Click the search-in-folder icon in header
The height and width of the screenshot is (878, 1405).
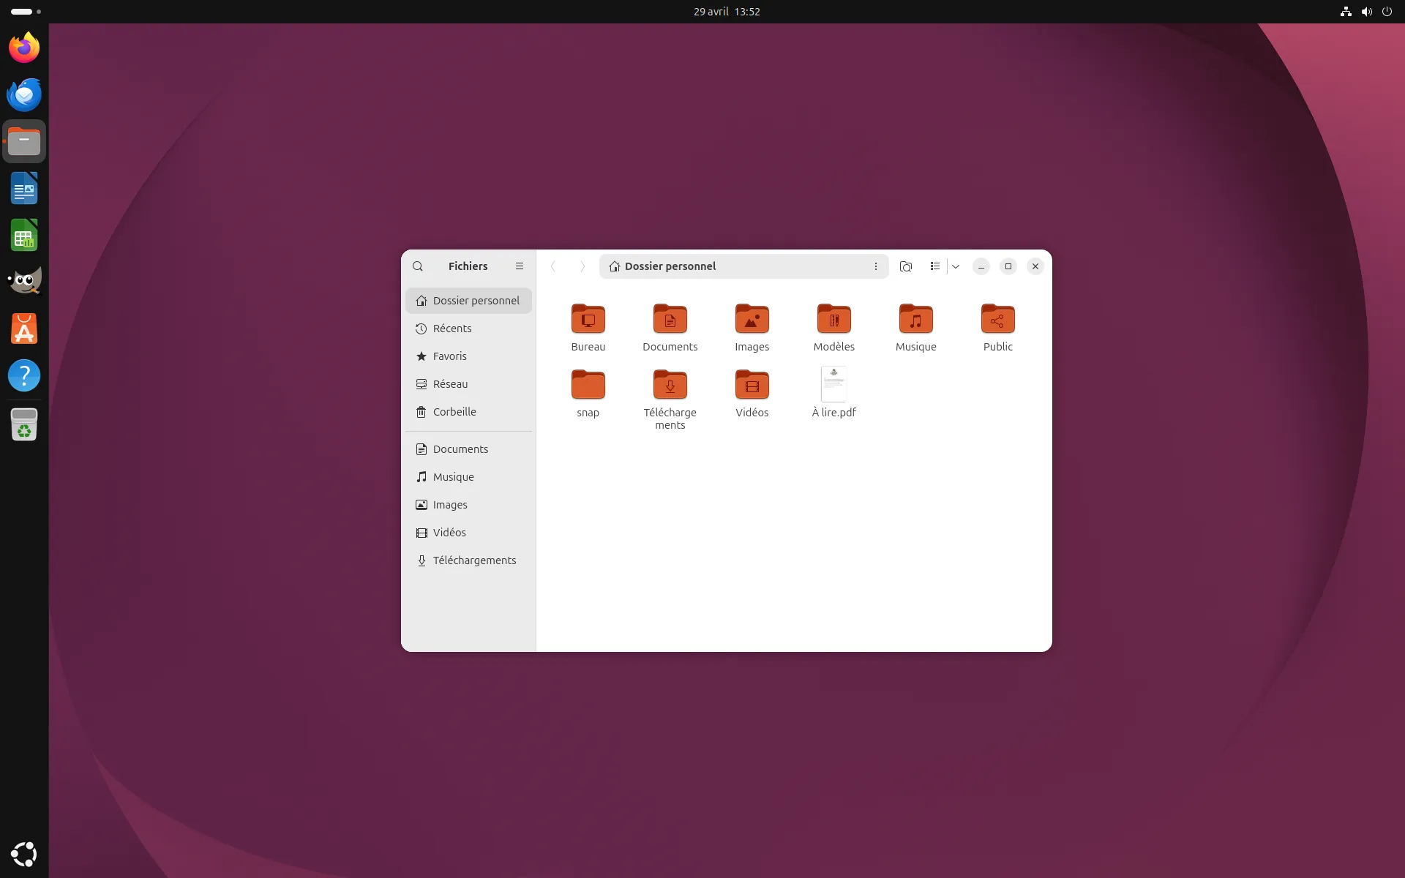point(906,266)
